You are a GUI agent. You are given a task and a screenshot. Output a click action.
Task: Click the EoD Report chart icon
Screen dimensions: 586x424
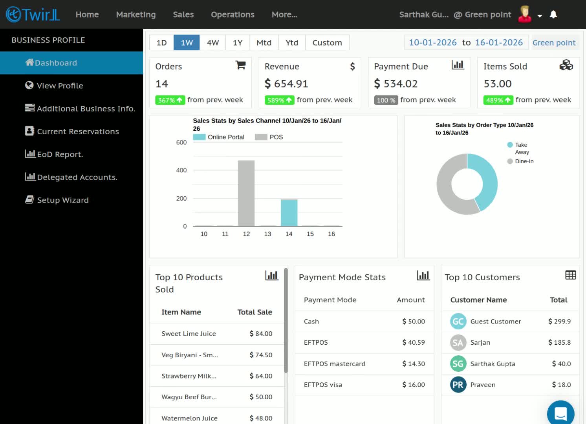(30, 154)
